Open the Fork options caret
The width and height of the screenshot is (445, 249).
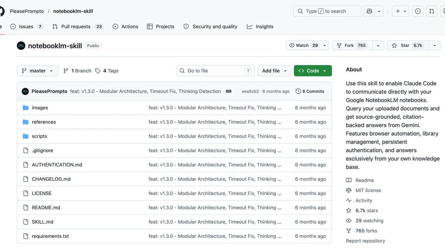coord(378,46)
